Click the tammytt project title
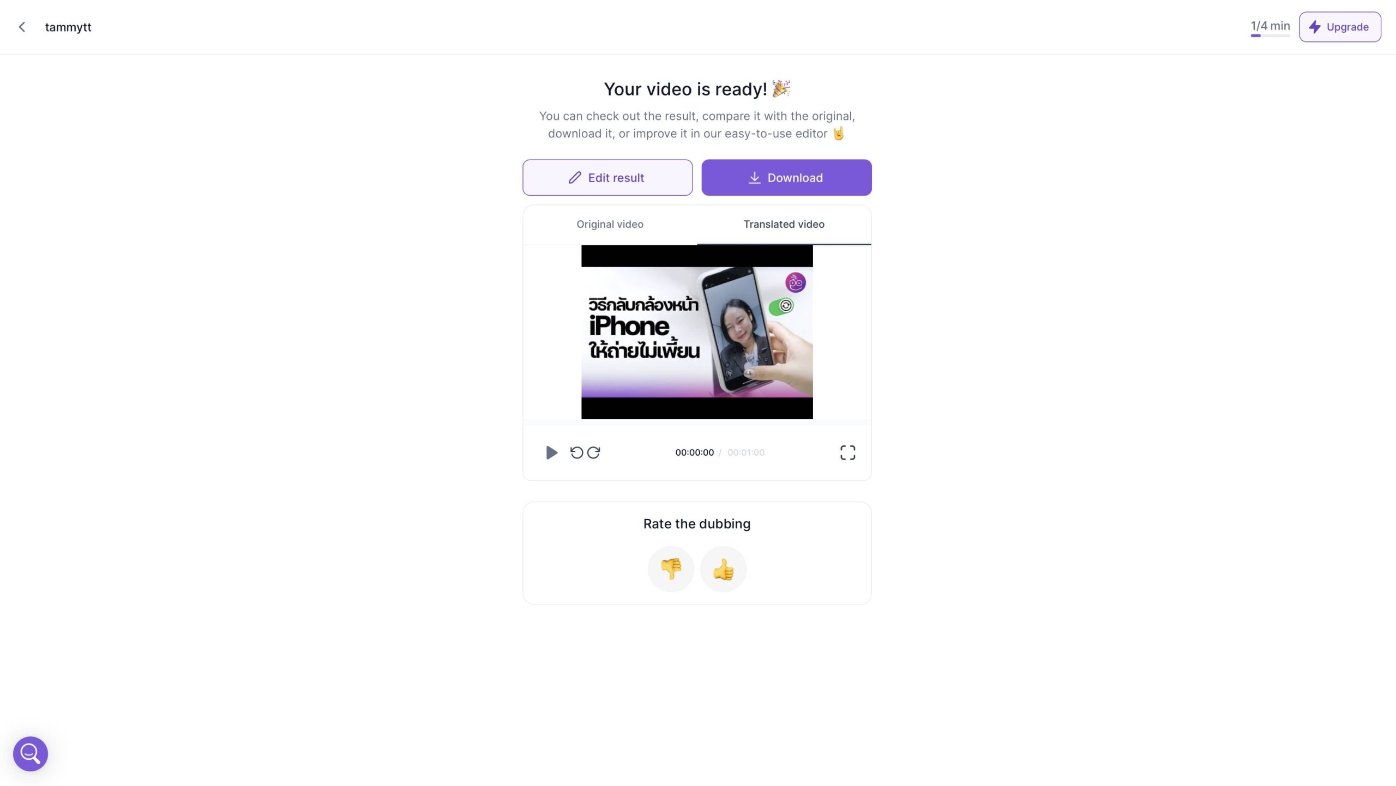This screenshot has width=1396, height=786. tap(68, 27)
